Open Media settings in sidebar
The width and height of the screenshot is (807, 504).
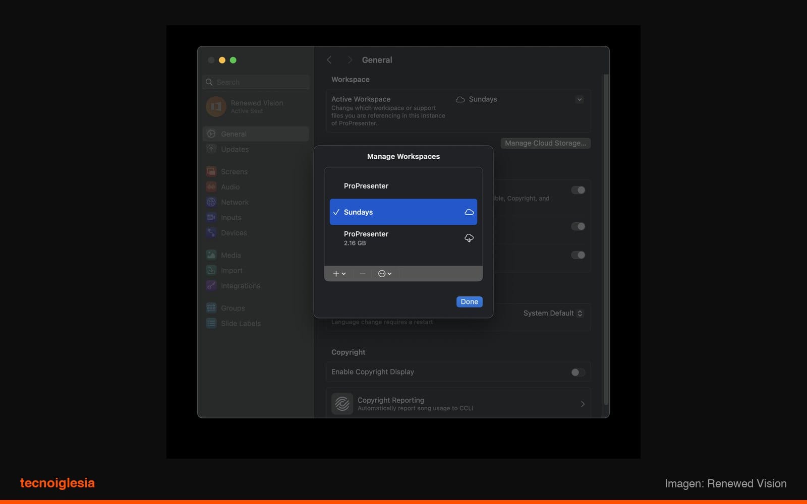256,255
